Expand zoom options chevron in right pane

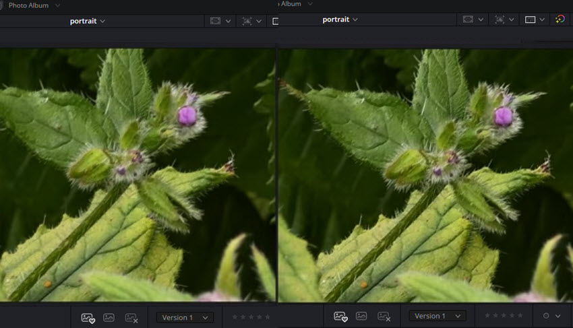[x=512, y=20]
